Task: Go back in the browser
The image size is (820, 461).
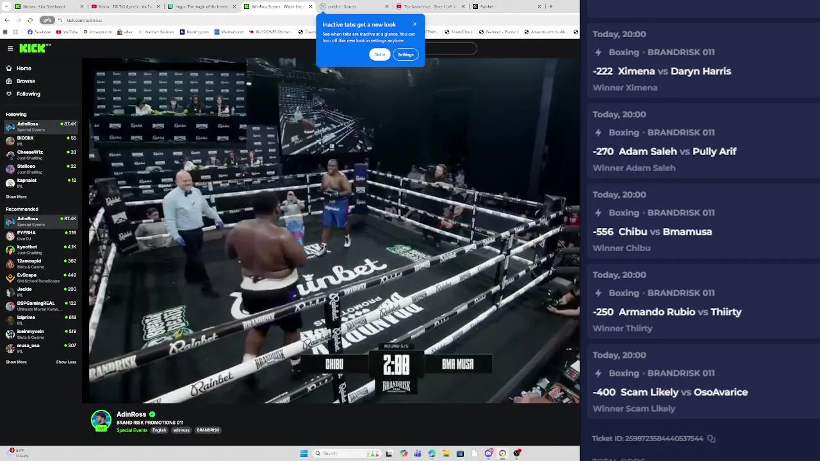Action: click(7, 20)
